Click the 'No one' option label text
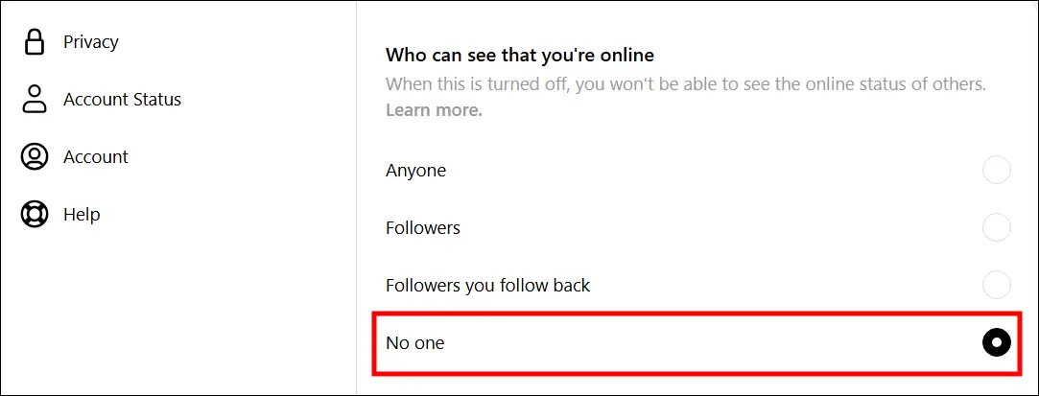 (x=414, y=342)
